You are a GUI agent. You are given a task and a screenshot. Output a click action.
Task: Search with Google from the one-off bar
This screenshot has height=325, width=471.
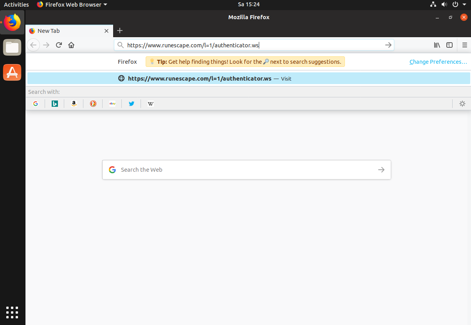pyautogui.click(x=36, y=104)
